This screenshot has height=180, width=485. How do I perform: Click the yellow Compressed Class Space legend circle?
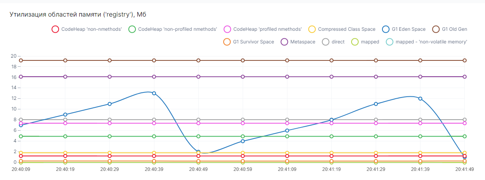tap(312, 29)
